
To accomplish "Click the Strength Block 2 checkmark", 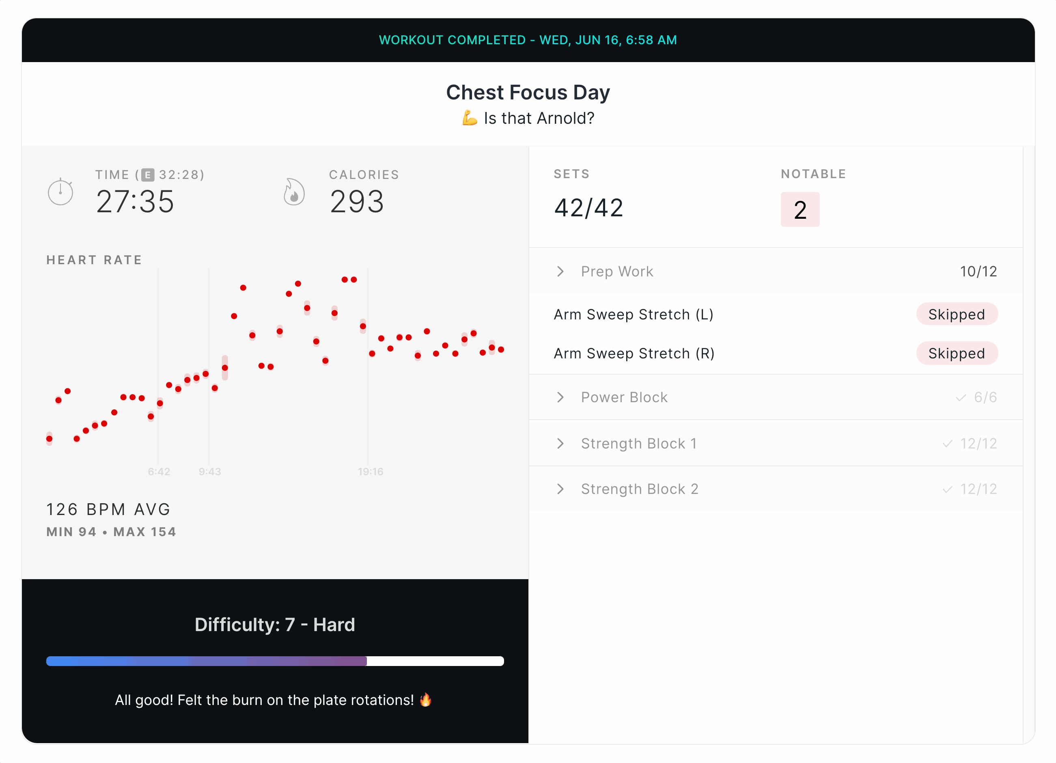I will tap(947, 489).
